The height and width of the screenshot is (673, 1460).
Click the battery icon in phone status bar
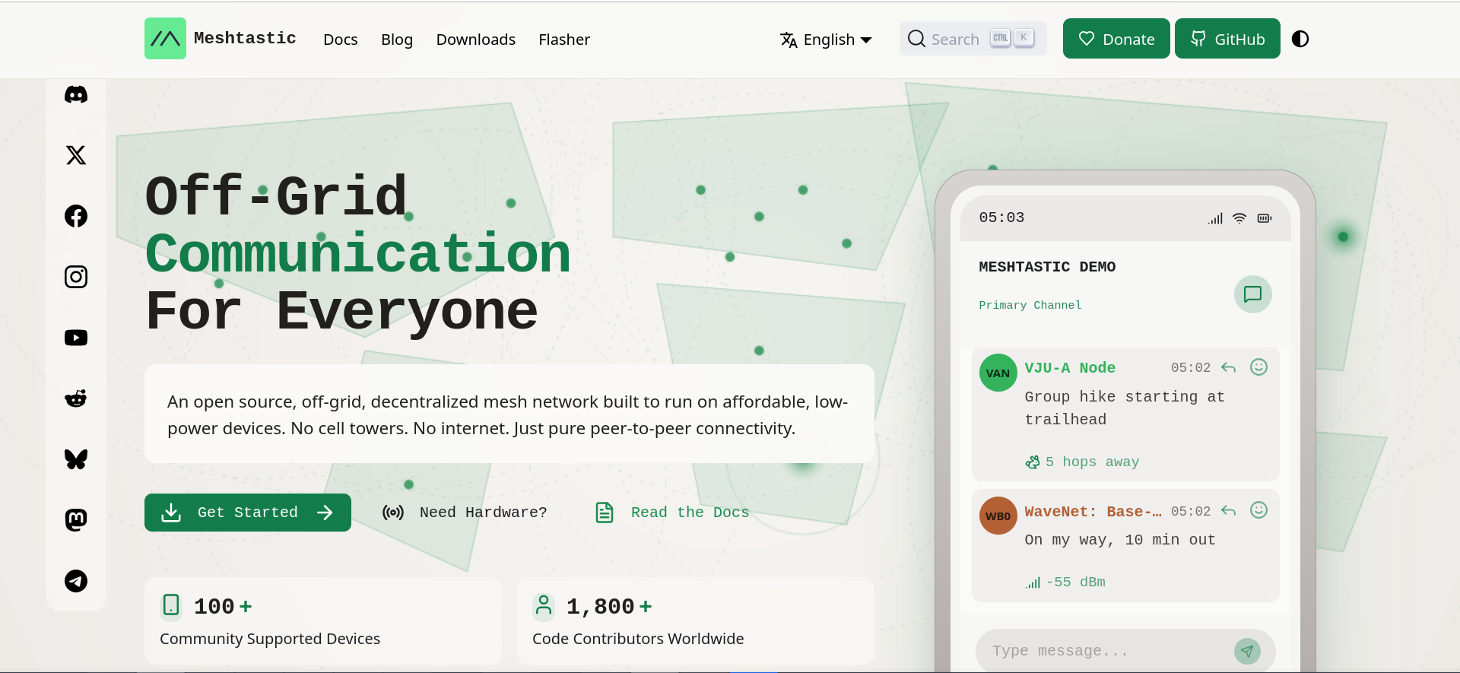coord(1265,218)
